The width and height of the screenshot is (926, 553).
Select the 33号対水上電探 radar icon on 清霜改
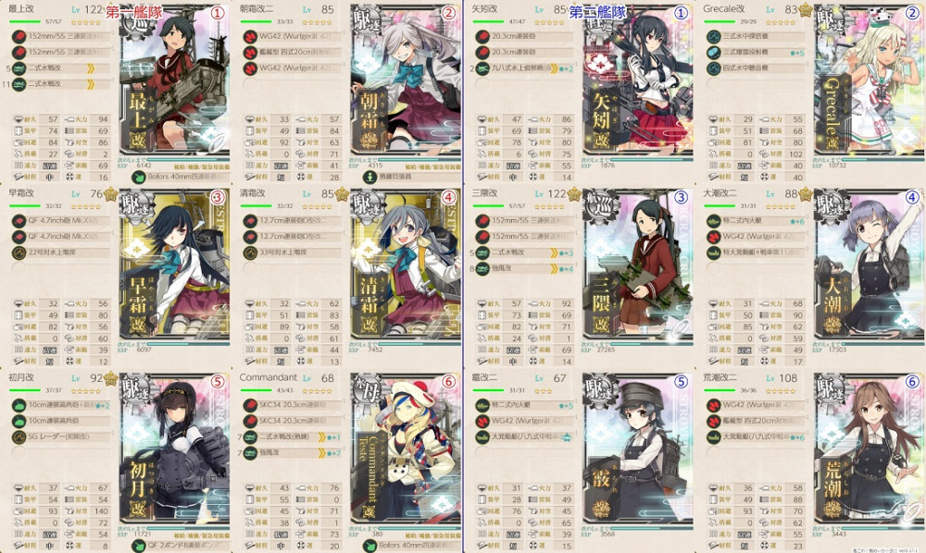(x=250, y=252)
